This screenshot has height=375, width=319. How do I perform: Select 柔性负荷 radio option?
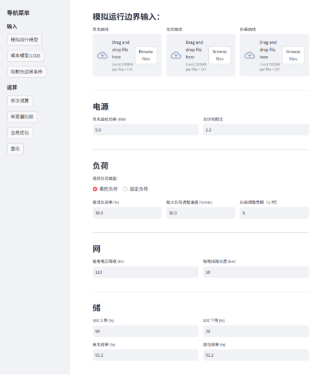[x=95, y=189]
